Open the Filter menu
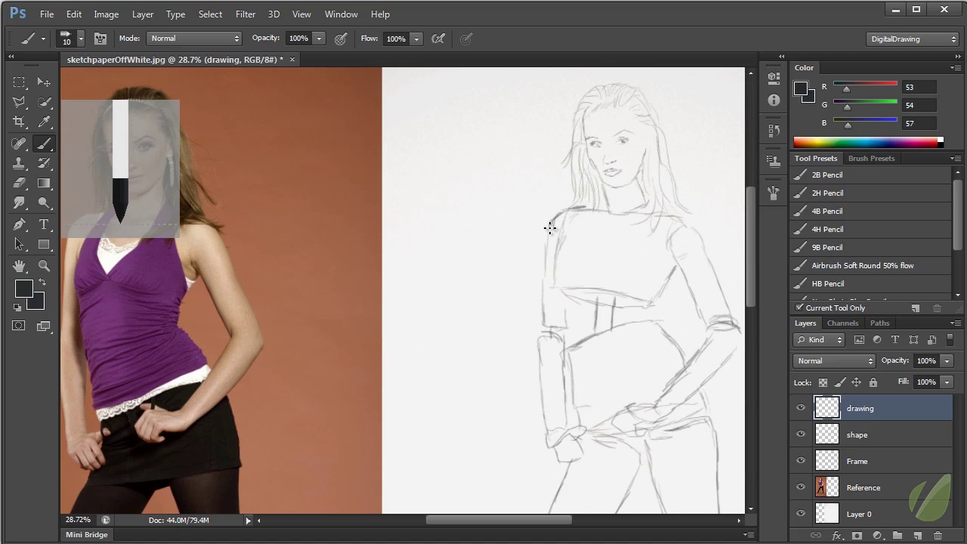The height and width of the screenshot is (544, 967). 245,14
